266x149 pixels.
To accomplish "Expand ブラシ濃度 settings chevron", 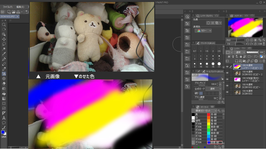I will [x=220, y=98].
